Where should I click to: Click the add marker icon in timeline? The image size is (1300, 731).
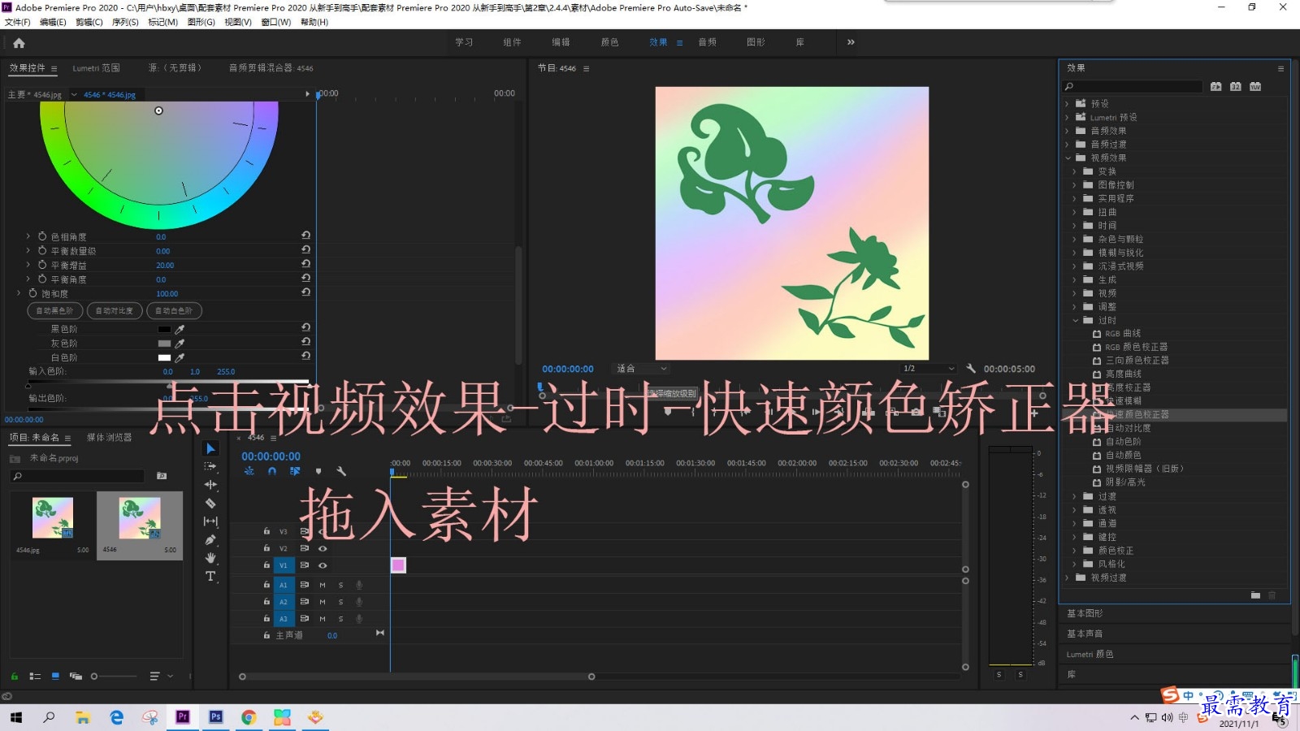point(318,471)
